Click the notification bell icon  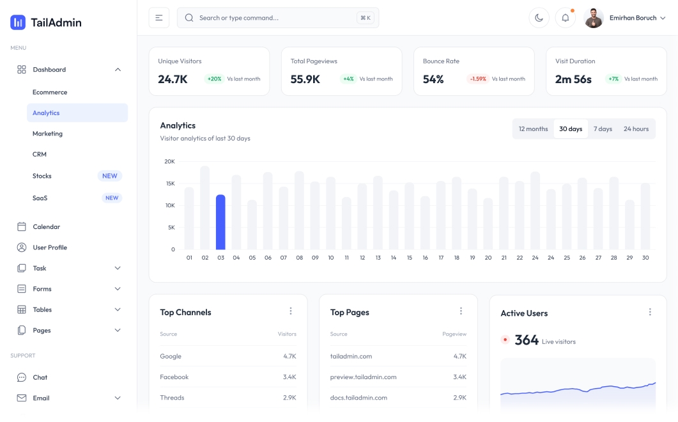coord(565,18)
